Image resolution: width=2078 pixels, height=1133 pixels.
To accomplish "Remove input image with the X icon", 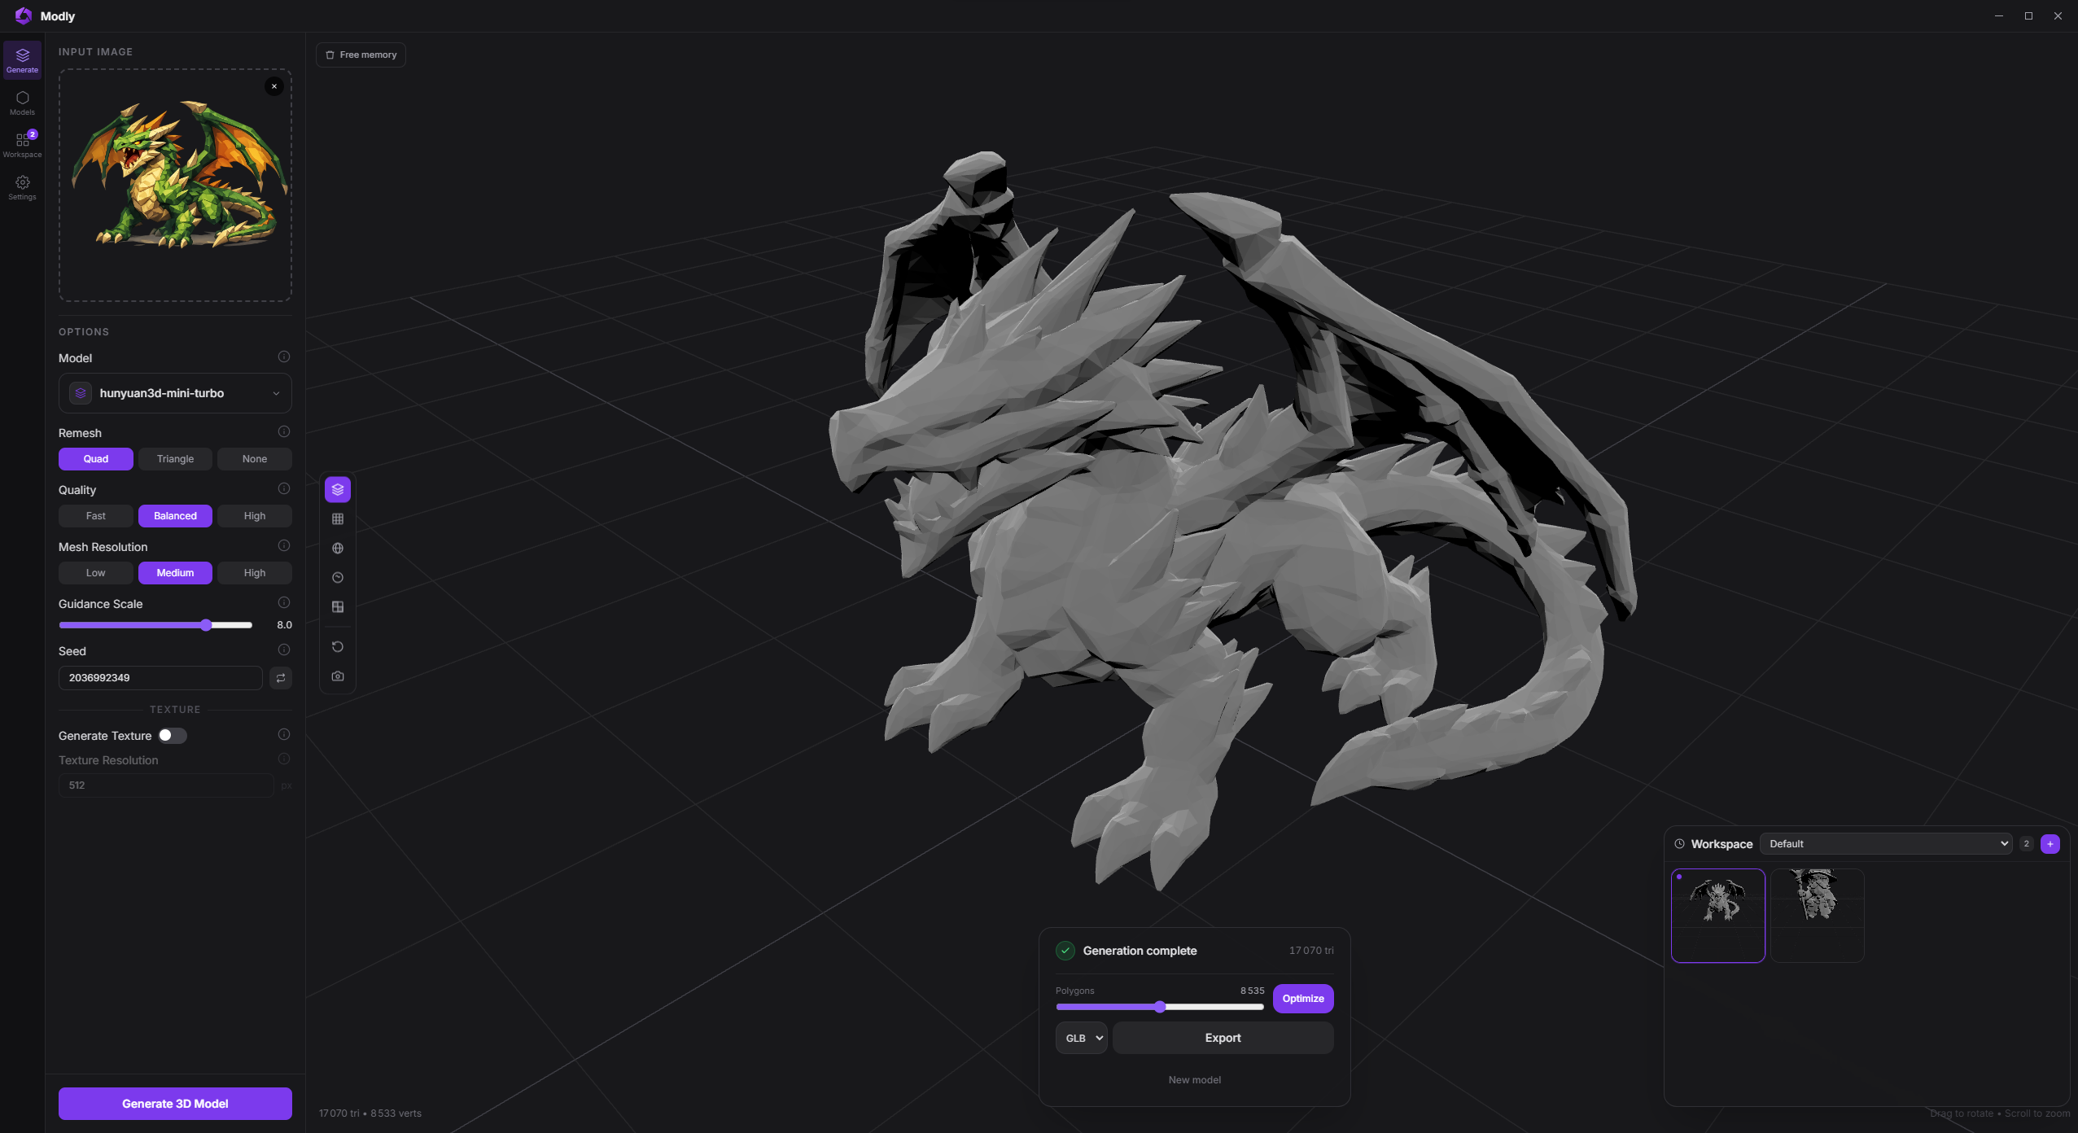I will click(274, 86).
